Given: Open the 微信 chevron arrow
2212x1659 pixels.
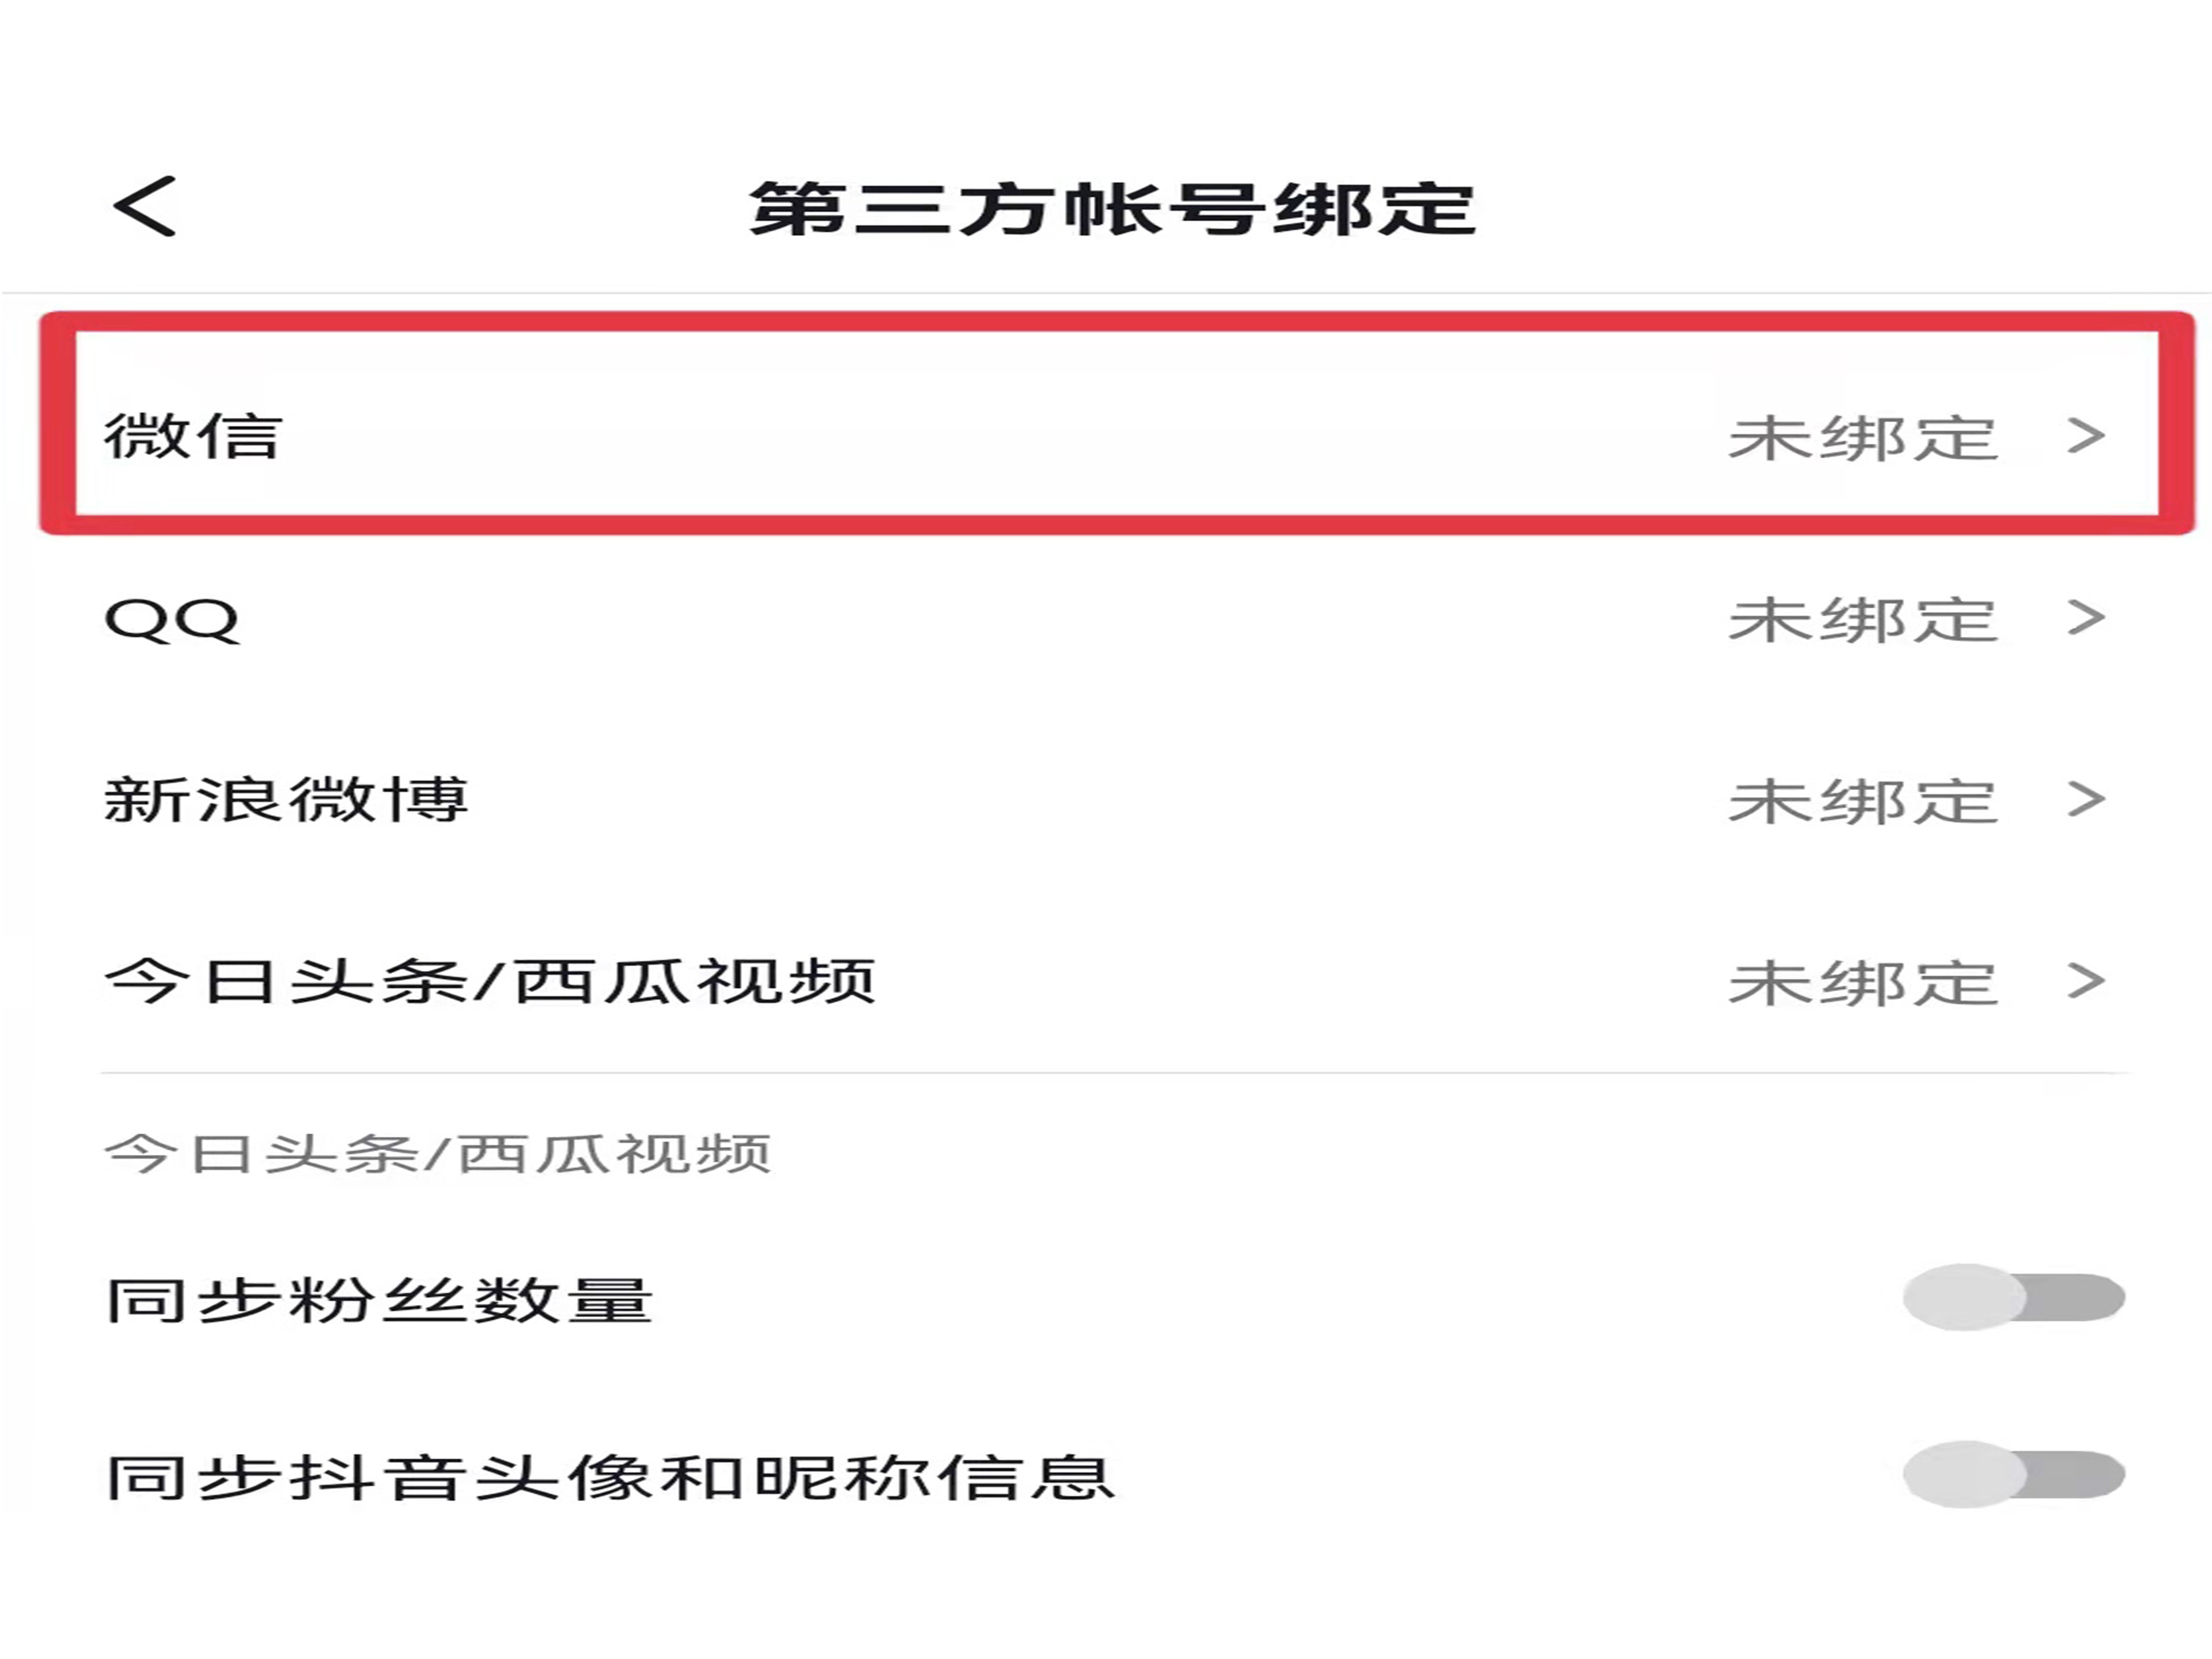Looking at the screenshot, I should (x=2086, y=436).
